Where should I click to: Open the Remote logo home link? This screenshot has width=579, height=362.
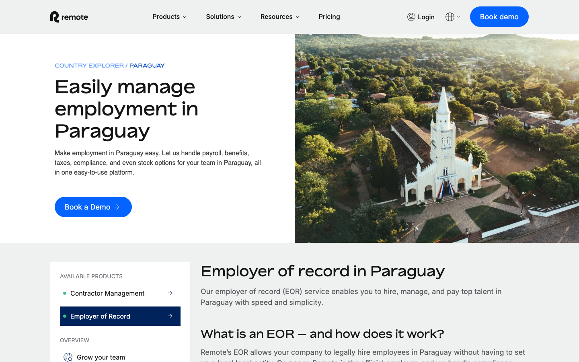(x=69, y=17)
